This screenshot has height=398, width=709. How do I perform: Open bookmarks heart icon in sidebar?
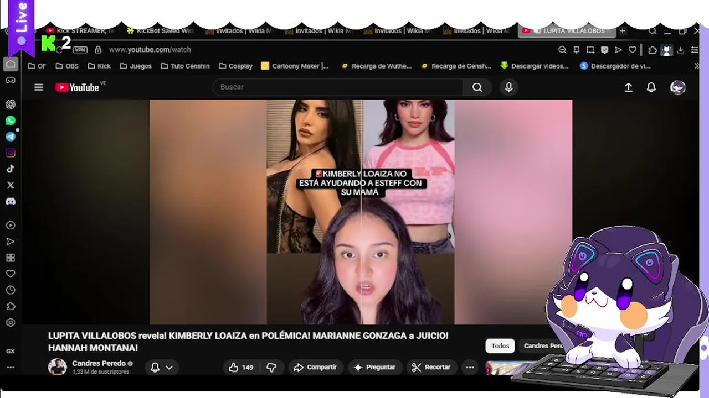pos(11,274)
